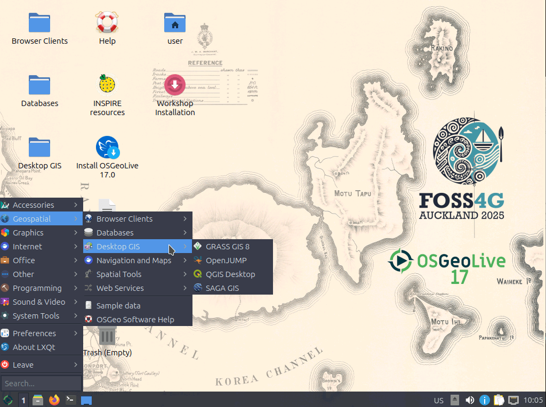Launch QGIS Desktop from the submenu
Screen dimensions: 546x407
click(x=232, y=274)
